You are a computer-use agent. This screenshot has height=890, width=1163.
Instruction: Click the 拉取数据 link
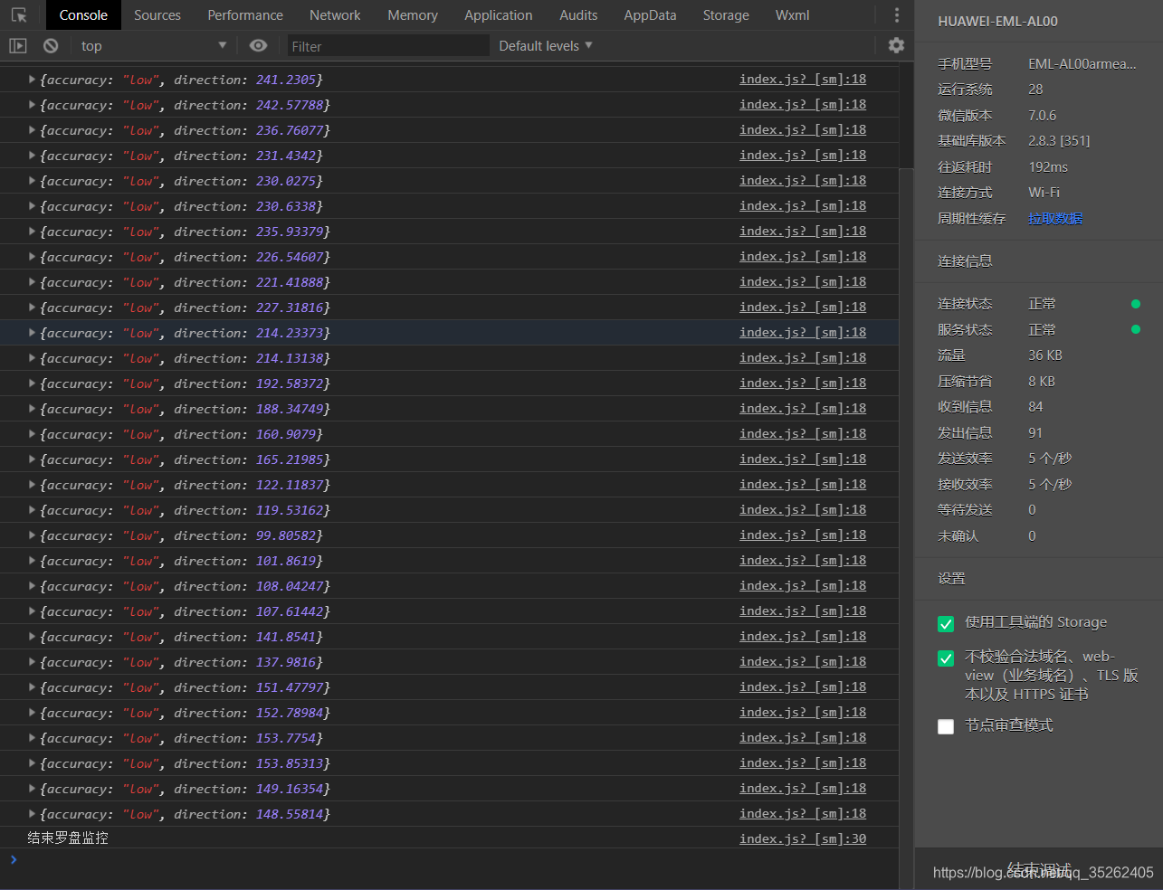pyautogui.click(x=1055, y=218)
